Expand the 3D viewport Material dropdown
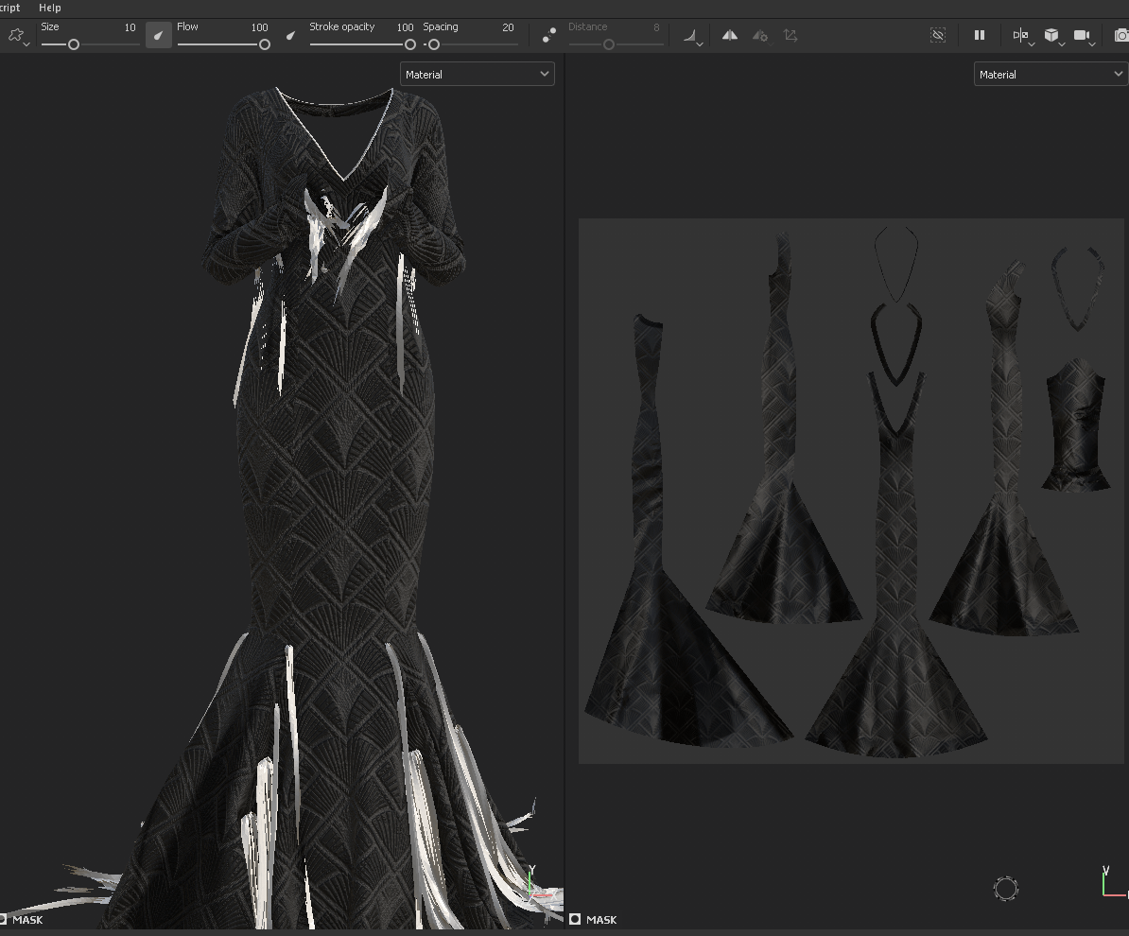This screenshot has width=1129, height=936. coord(477,75)
